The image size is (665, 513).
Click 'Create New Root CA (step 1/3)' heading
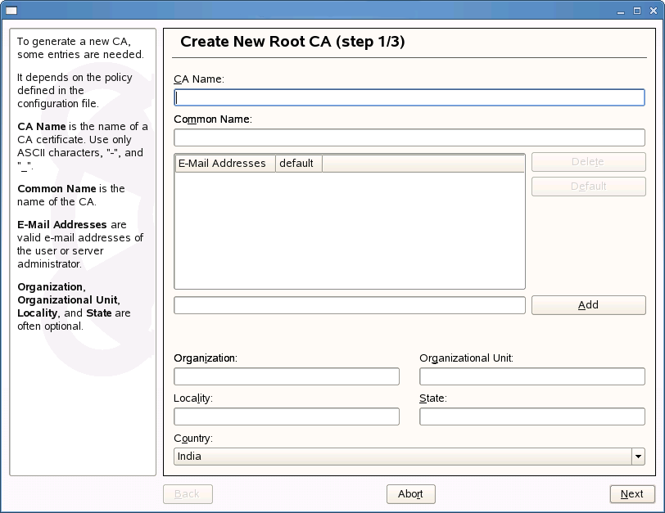pyautogui.click(x=292, y=42)
